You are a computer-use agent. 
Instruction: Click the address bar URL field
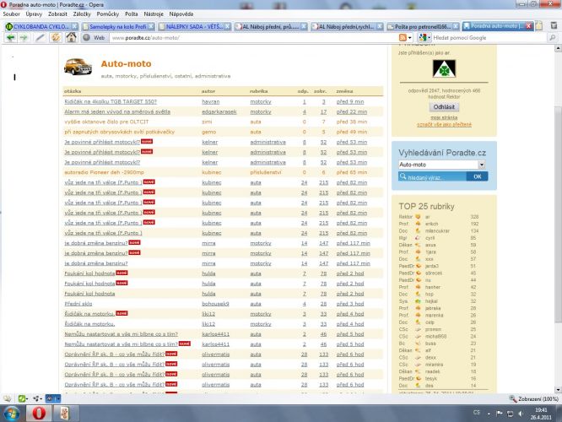tap(252, 38)
